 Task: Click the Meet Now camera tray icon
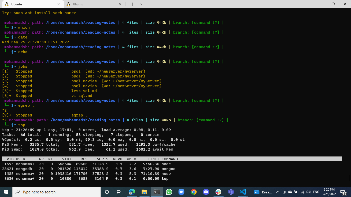[x=284, y=192]
